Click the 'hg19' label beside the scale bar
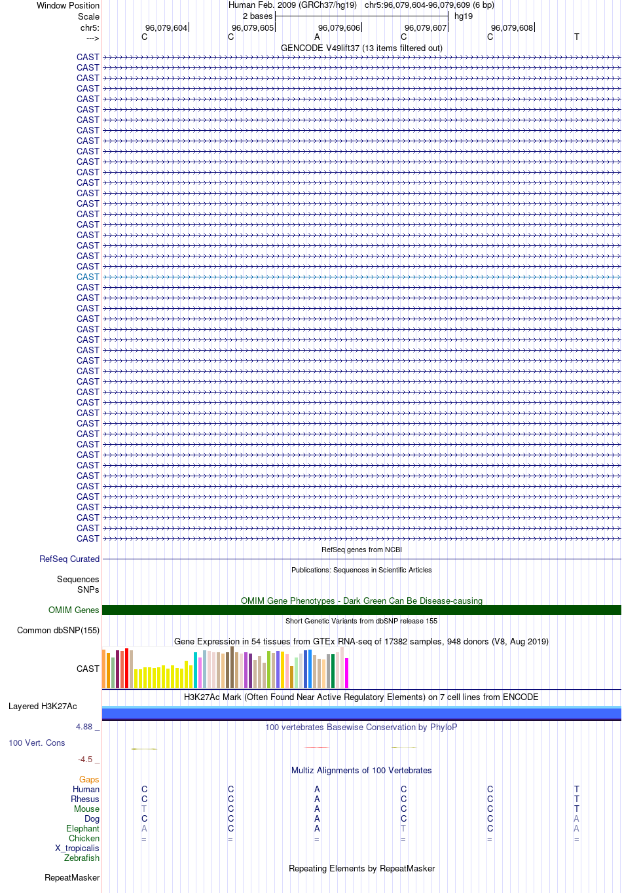Screen dimensions: 622x893 pos(464,16)
